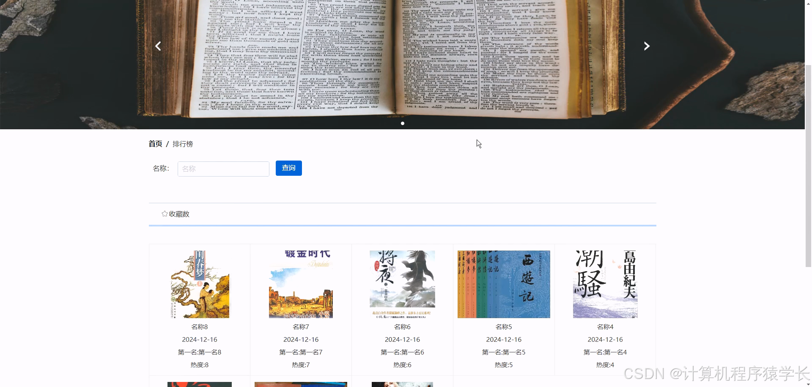Image resolution: width=812 pixels, height=387 pixels.
Task: Open the 镀金时代 book cover for 名称7
Action: pyautogui.click(x=301, y=284)
